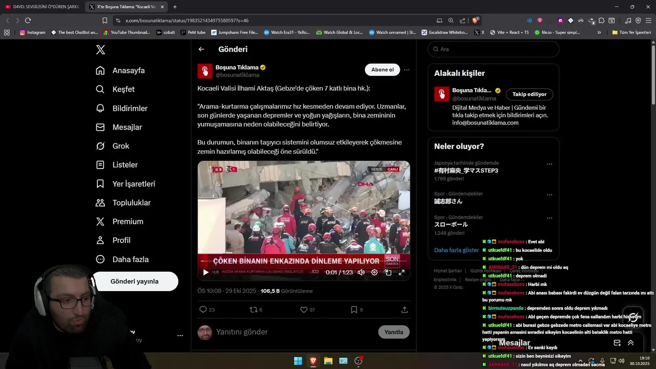Viewport: 656px width, 369px height.
Task: Click Gönderi yayınla button
Action: (x=135, y=281)
